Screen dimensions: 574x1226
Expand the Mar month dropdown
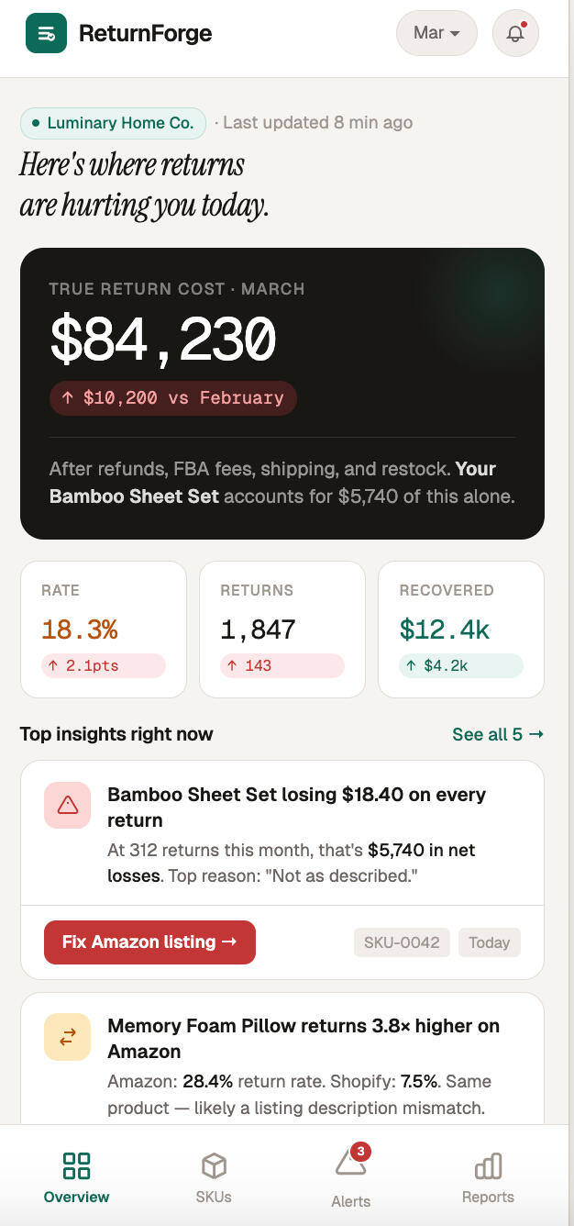(436, 34)
